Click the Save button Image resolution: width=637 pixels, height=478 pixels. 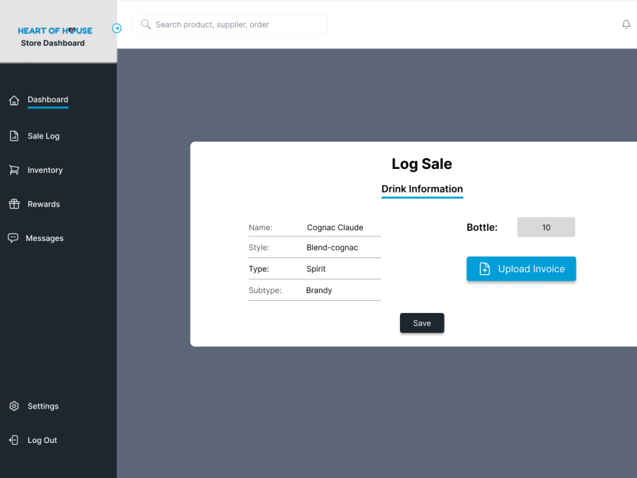coord(422,323)
